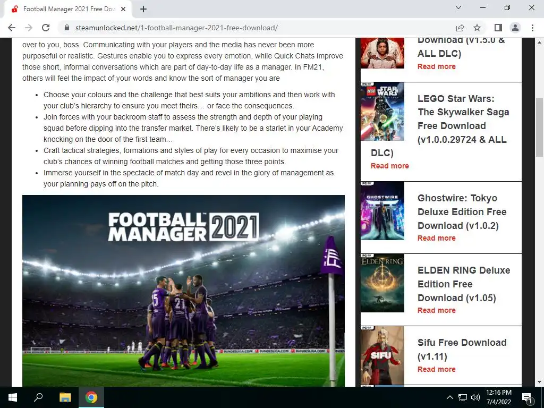Show hidden system tray icons

[x=449, y=397]
